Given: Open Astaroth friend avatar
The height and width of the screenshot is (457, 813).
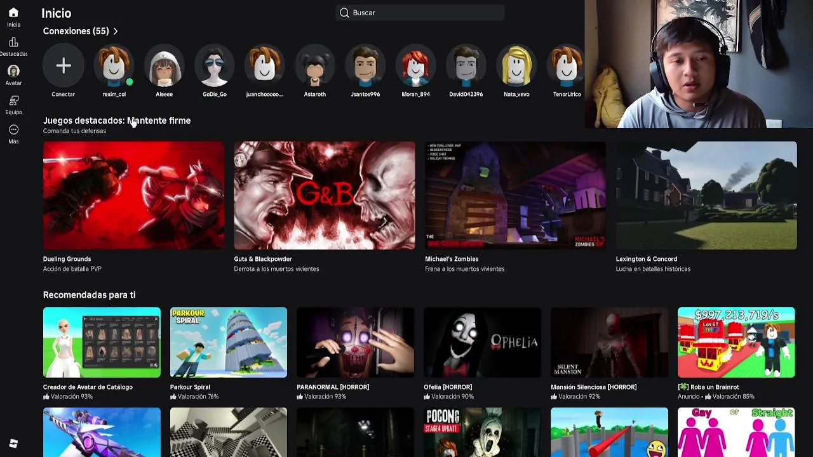Looking at the screenshot, I should (x=314, y=66).
